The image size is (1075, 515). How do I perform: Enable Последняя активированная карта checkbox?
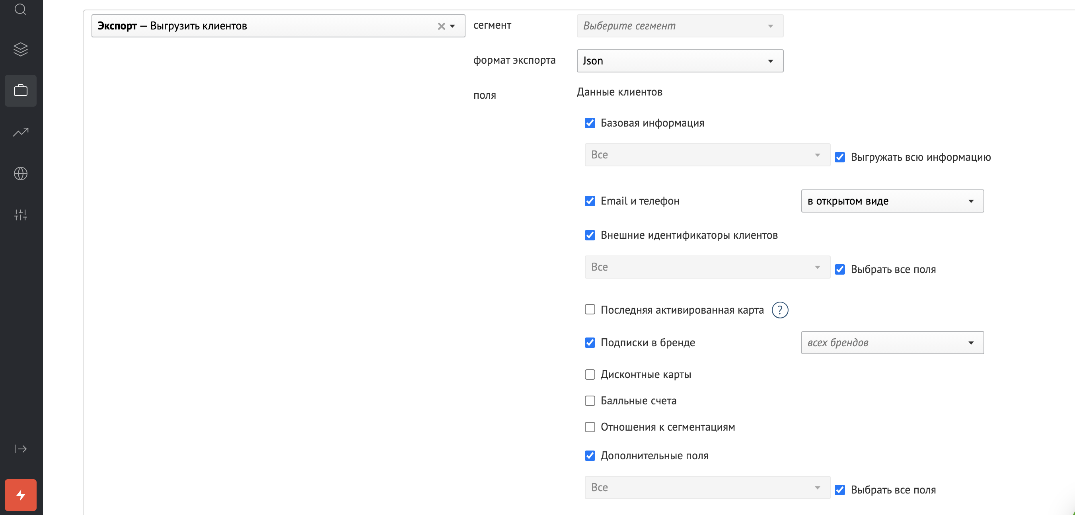[590, 310]
